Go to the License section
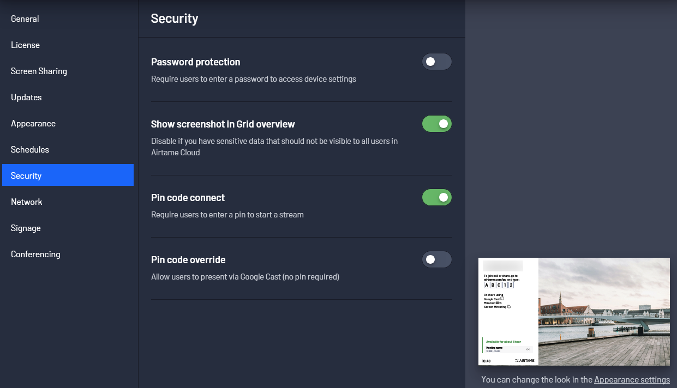The width and height of the screenshot is (677, 388). coord(25,45)
